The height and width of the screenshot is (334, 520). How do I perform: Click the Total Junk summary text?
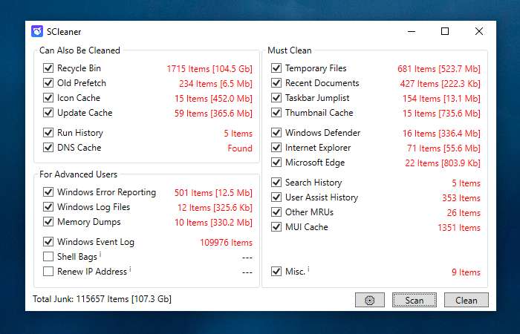coord(103,299)
